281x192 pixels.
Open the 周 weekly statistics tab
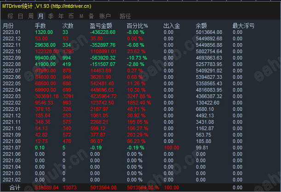[31, 16]
